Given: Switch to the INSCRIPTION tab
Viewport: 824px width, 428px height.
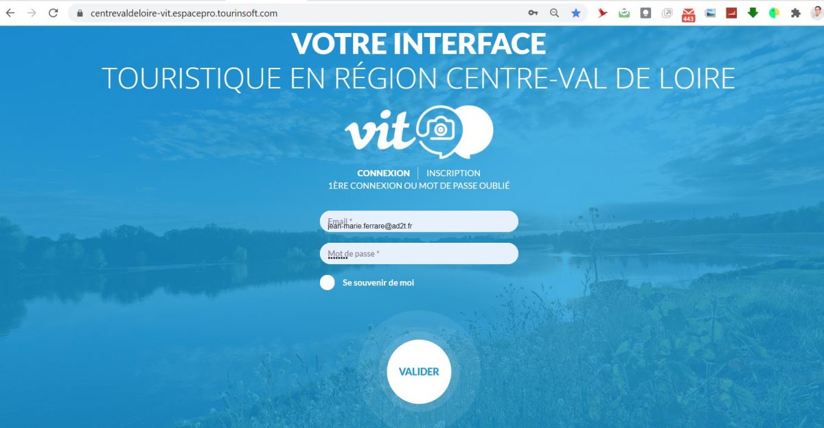Looking at the screenshot, I should (x=453, y=173).
